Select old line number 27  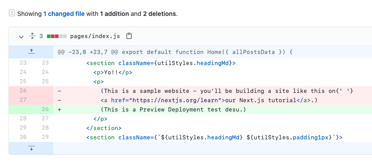tap(23, 100)
